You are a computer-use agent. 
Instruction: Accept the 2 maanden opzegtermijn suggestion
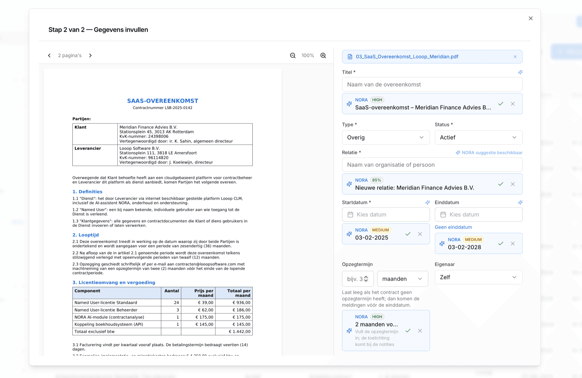[x=408, y=331]
